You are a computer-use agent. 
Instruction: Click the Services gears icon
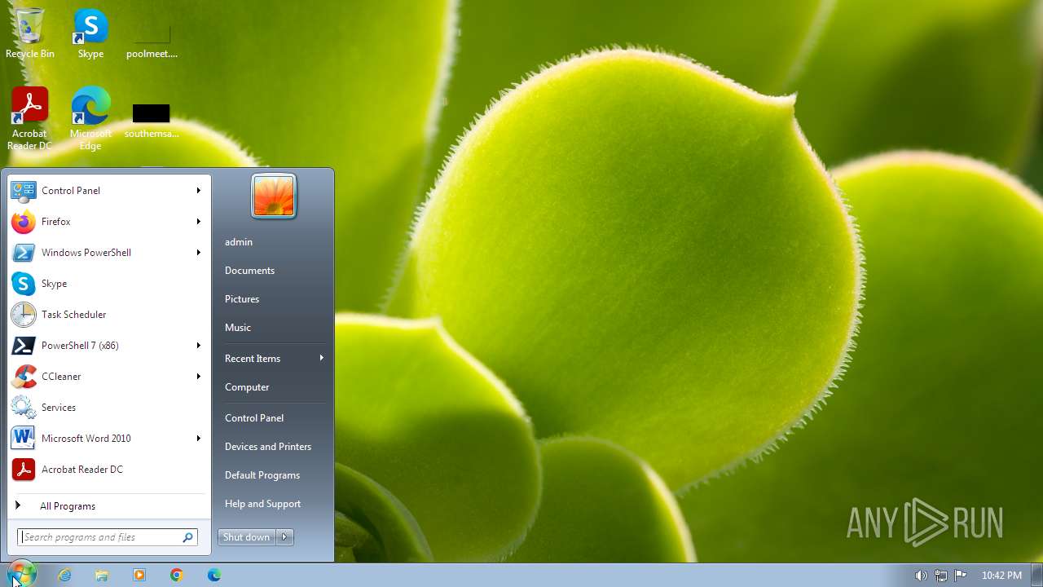click(x=24, y=408)
